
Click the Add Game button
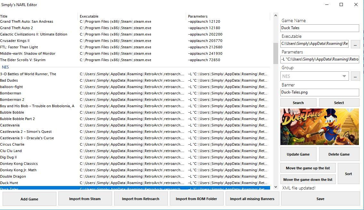pos(29,198)
